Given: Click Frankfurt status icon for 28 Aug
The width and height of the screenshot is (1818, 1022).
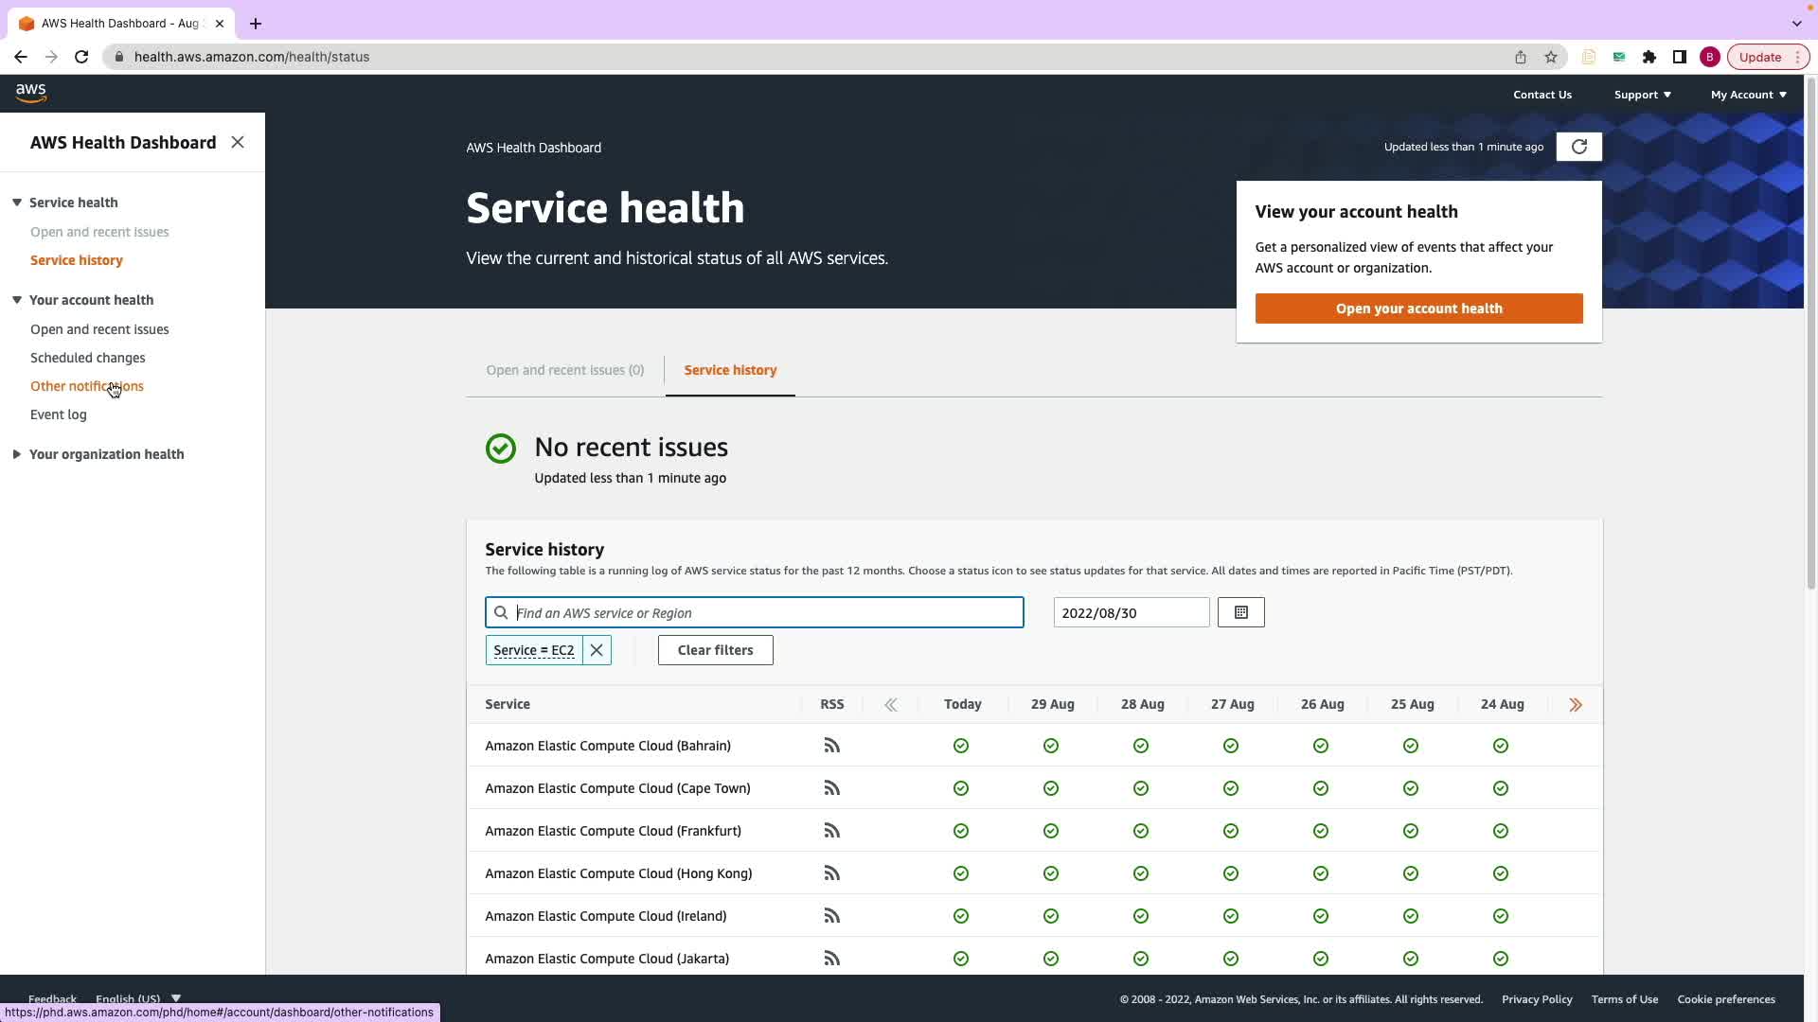Looking at the screenshot, I should (x=1141, y=831).
